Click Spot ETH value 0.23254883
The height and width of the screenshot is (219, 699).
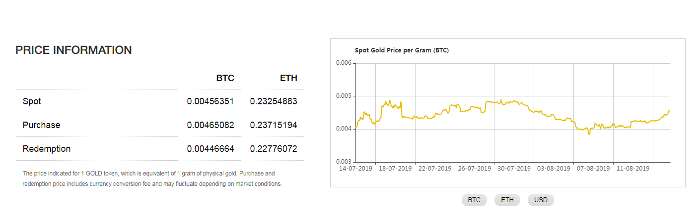(x=274, y=101)
